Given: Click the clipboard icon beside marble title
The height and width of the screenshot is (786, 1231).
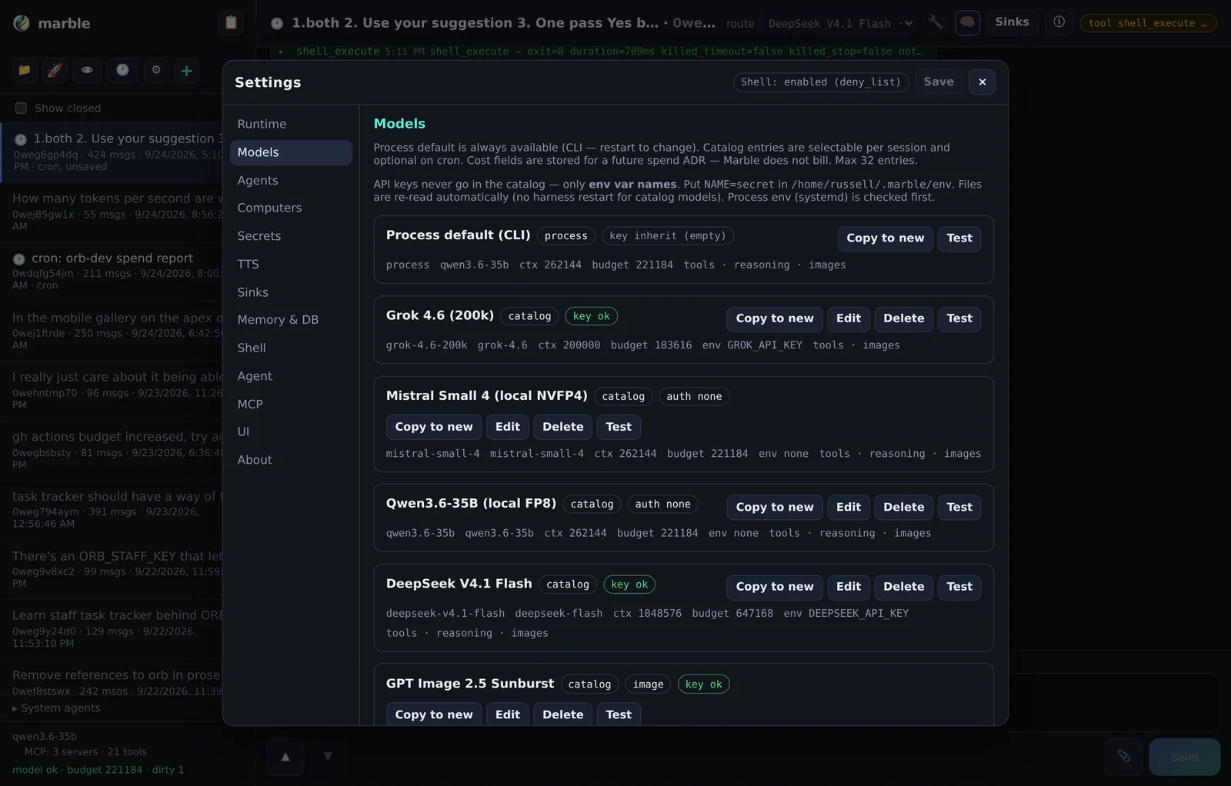Looking at the screenshot, I should pyautogui.click(x=231, y=22).
